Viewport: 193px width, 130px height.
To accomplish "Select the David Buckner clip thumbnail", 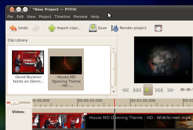I will 28,62.
